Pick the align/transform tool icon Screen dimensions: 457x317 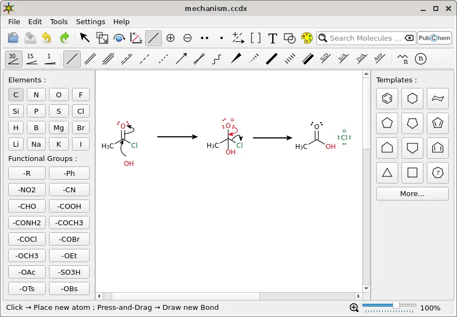coord(136,38)
